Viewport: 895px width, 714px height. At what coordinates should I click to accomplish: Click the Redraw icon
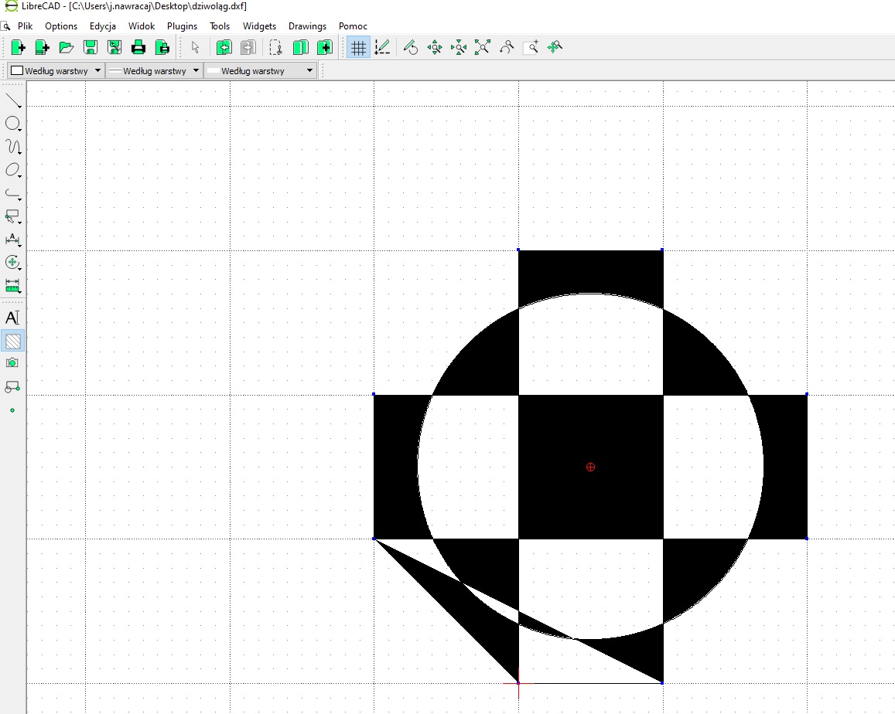[x=411, y=47]
